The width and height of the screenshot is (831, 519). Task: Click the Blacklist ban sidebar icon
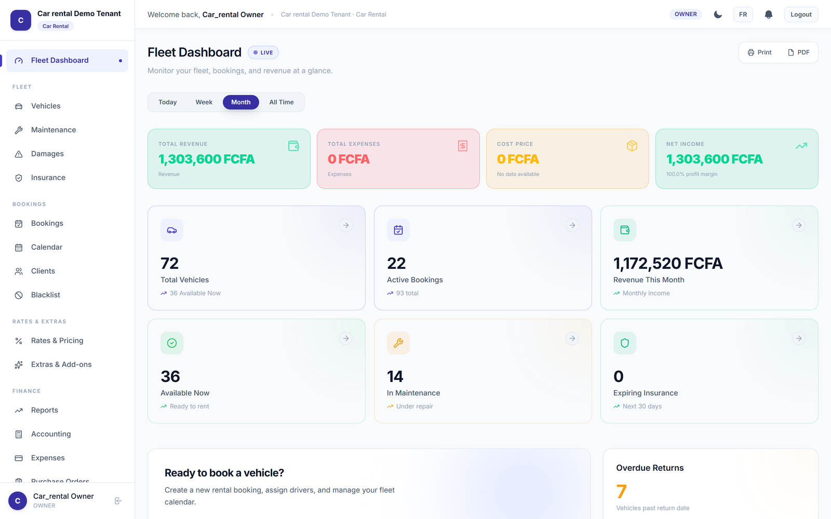click(x=19, y=295)
